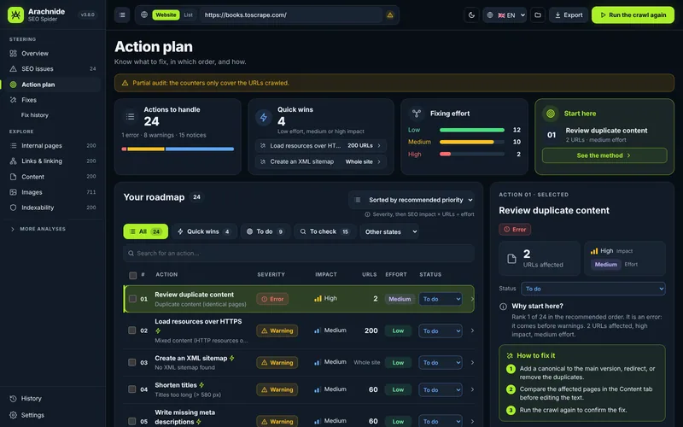Check the box for Write missing meta descriptions
This screenshot has width=683, height=427.
132,421
